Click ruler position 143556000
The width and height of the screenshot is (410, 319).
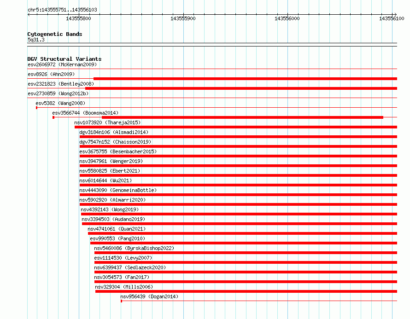click(x=287, y=18)
